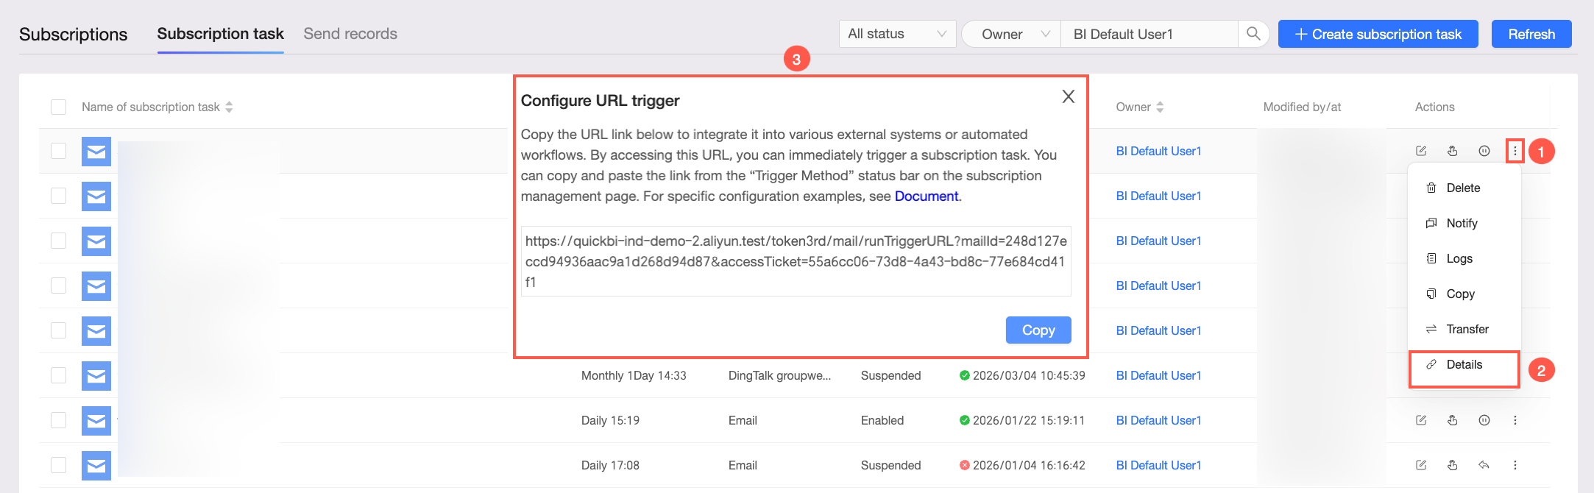The height and width of the screenshot is (493, 1594).
Task: Click the pause icon in the first row
Action: point(1484,151)
